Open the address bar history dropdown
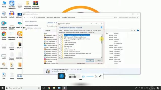Screen dimensions: 161x90 point(114,17)
